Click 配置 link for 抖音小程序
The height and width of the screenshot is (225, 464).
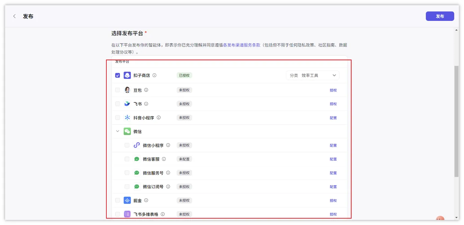point(333,118)
